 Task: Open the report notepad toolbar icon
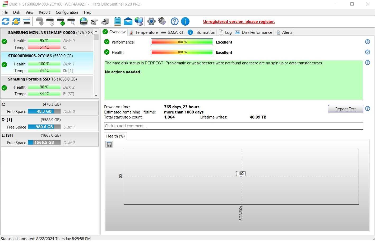pos(117,21)
